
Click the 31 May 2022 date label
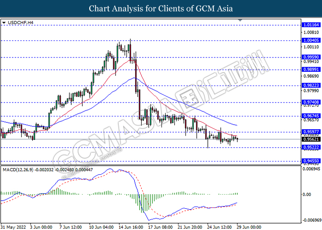coord(13,227)
